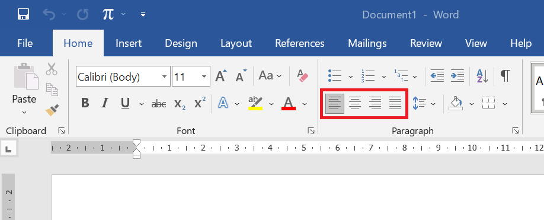Select the View tab

click(x=476, y=43)
